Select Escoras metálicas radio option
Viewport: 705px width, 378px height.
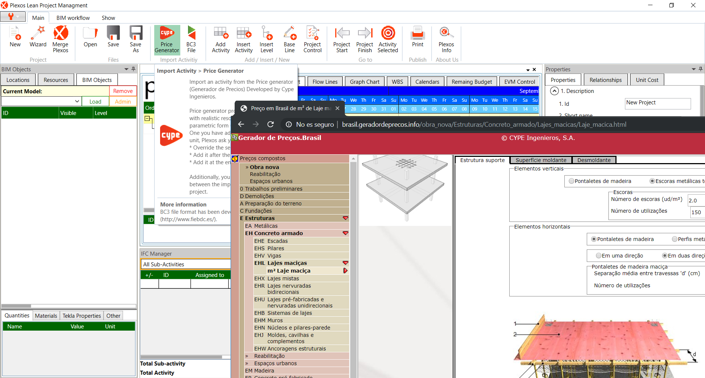[x=652, y=181]
